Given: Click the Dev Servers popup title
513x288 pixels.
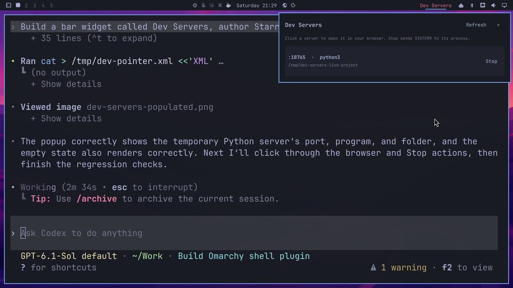Looking at the screenshot, I should pos(304,25).
